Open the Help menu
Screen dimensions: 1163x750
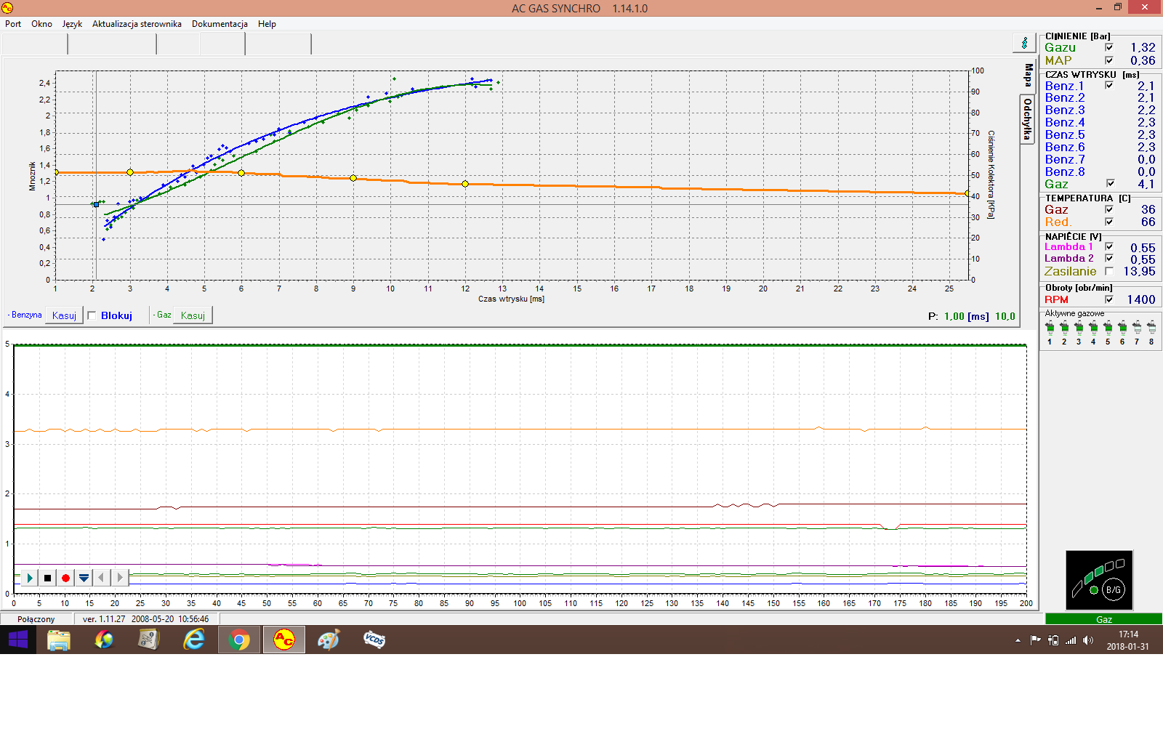tap(267, 24)
